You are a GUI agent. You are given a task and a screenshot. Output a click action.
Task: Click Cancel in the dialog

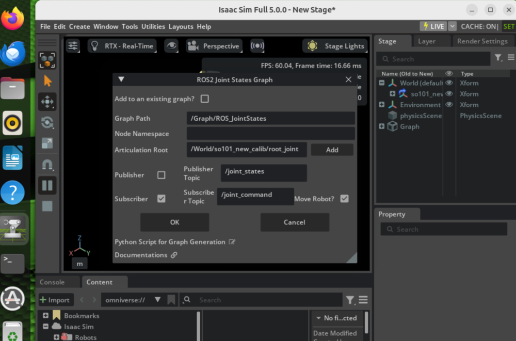[295, 222]
